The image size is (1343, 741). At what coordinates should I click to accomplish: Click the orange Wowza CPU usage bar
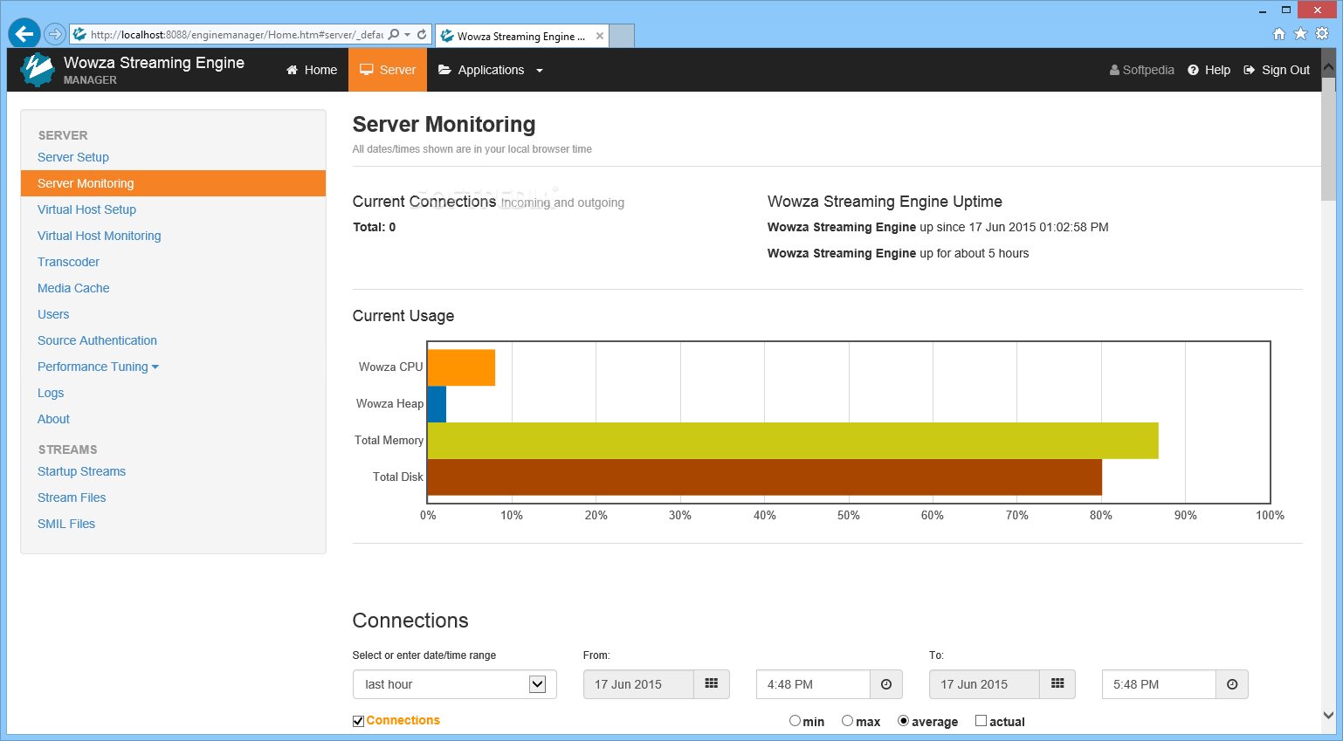(x=461, y=367)
